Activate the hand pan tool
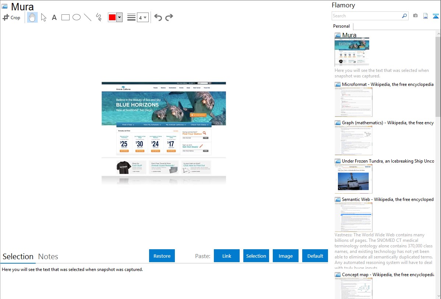The width and height of the screenshot is (441, 299). pos(32,17)
